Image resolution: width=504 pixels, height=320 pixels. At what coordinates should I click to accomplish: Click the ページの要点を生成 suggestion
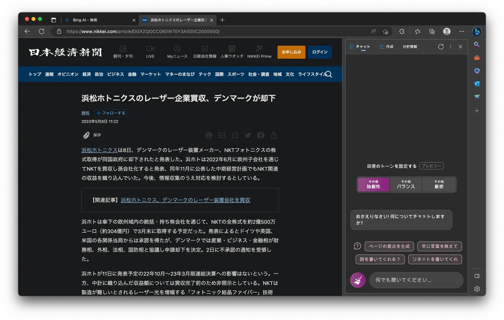pyautogui.click(x=389, y=246)
